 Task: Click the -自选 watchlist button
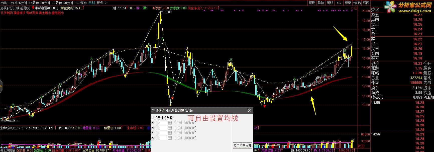357,3
